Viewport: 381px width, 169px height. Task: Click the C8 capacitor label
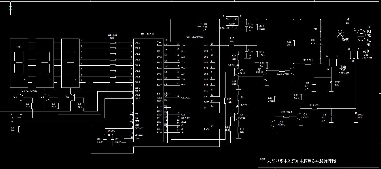click(x=325, y=114)
